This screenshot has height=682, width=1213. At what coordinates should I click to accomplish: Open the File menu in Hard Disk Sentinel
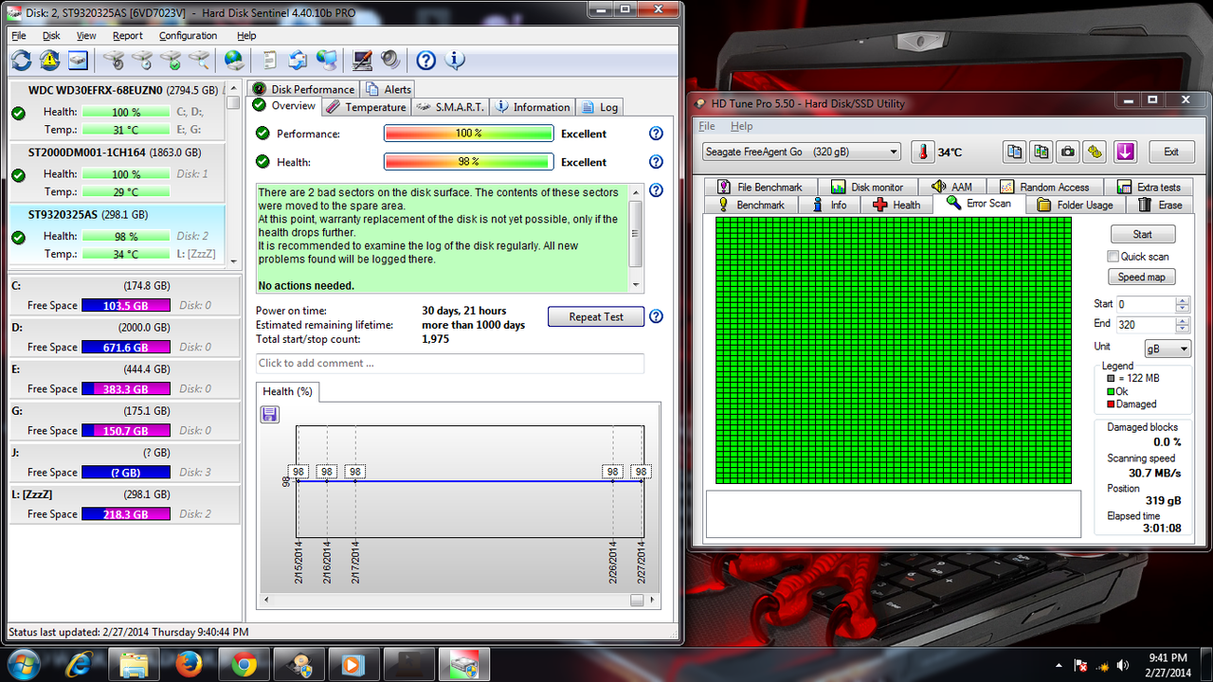pos(19,36)
